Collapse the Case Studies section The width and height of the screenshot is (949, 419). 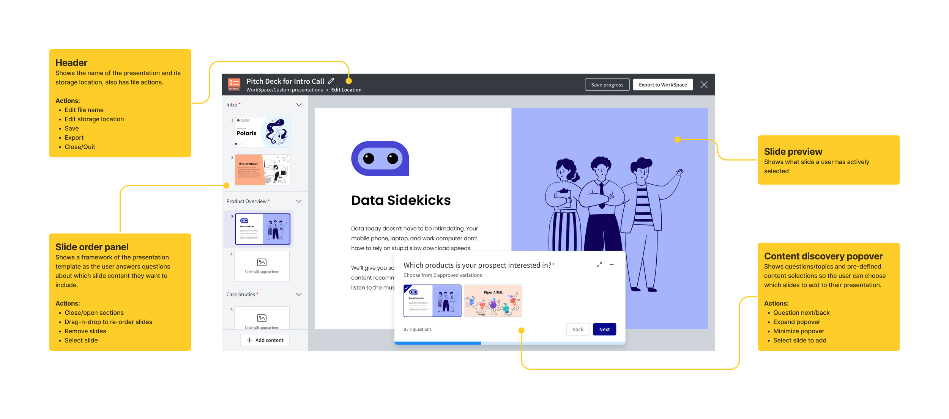298,294
